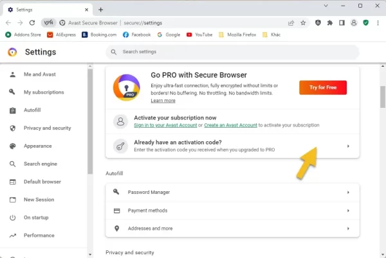Click the account person icon beside Activate

click(120, 121)
